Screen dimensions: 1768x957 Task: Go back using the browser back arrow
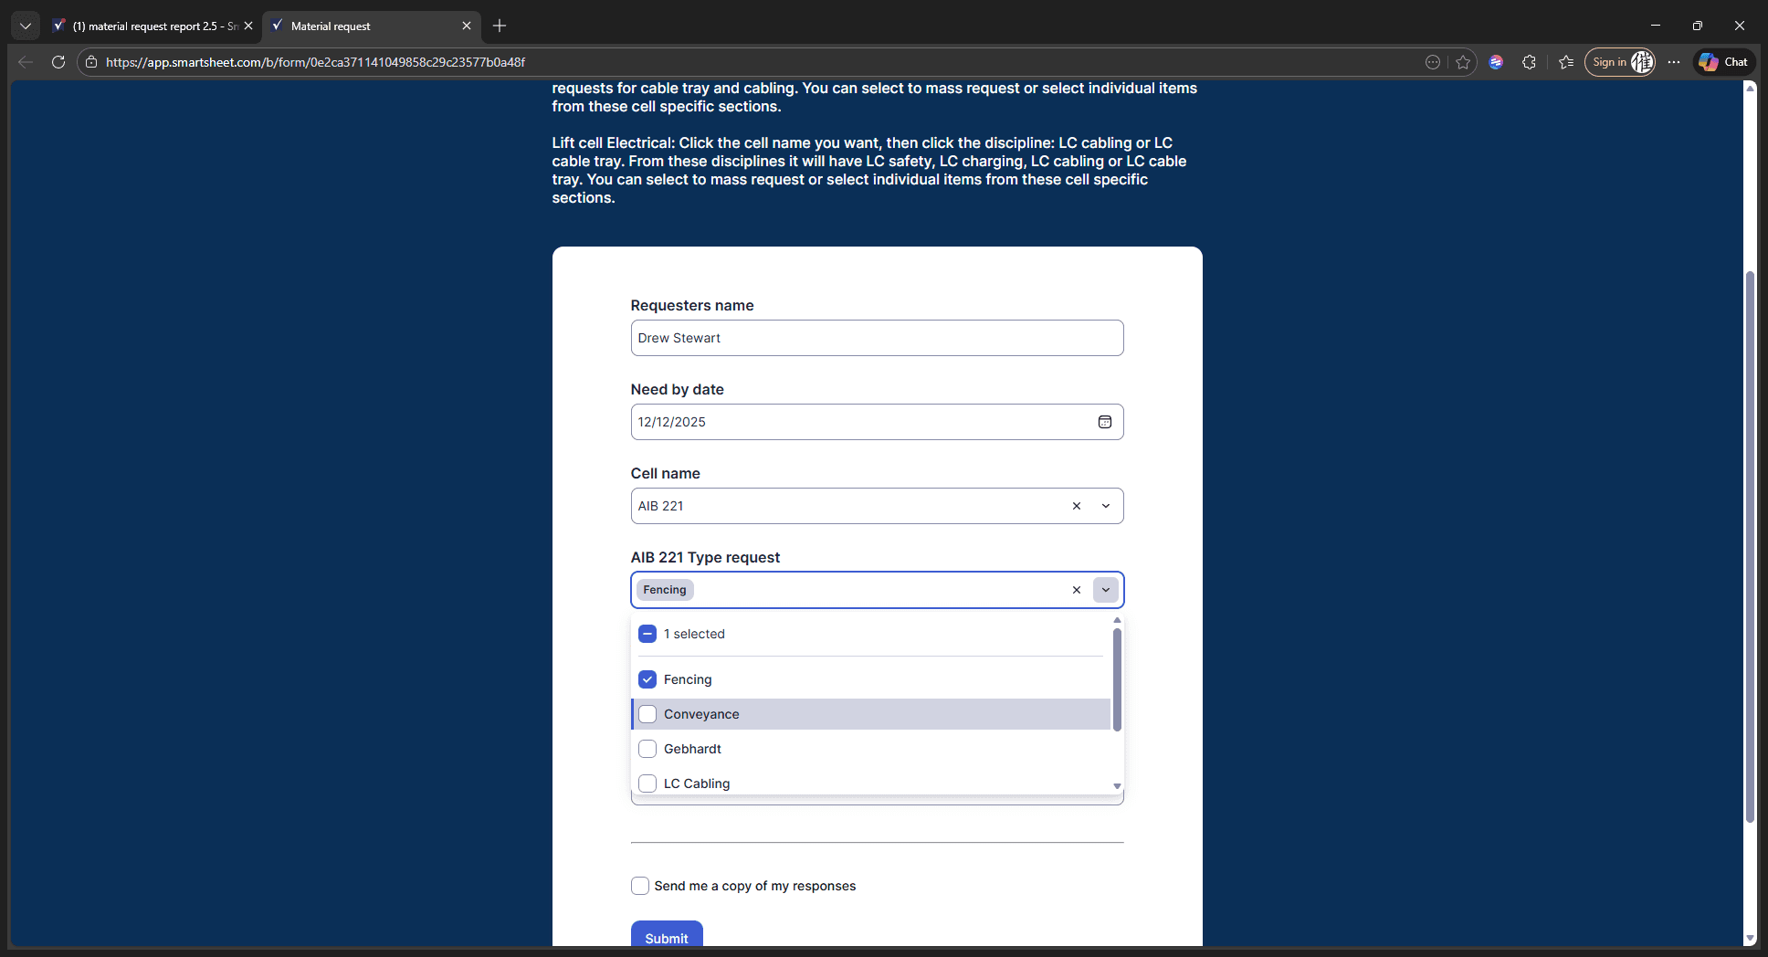point(26,62)
